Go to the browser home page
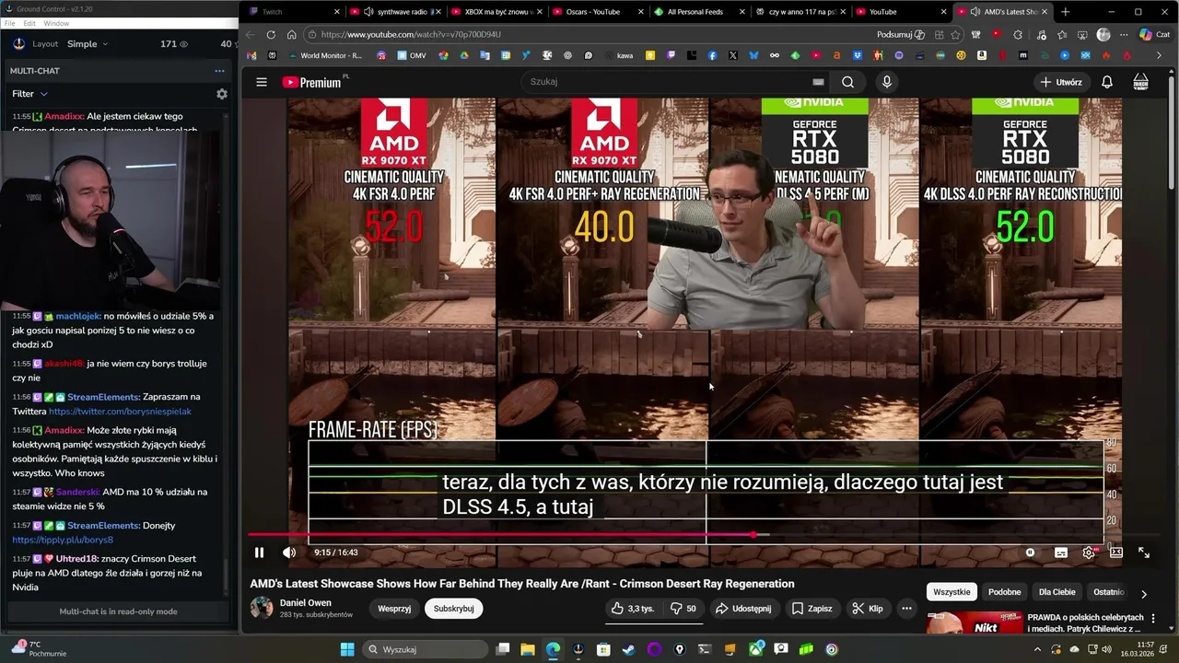This screenshot has height=663, width=1179. click(291, 35)
